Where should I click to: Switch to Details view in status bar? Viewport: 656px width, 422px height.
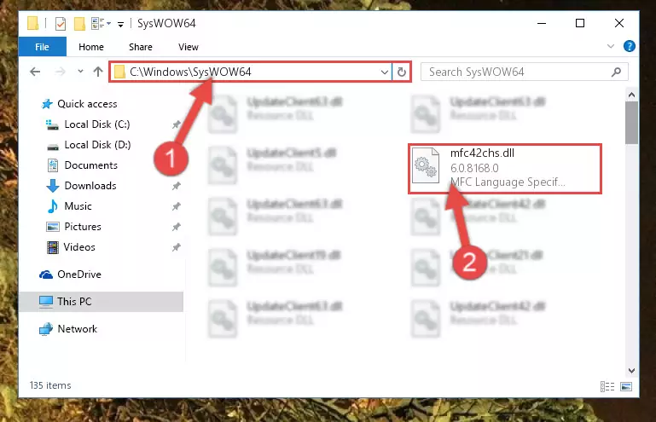coord(607,386)
